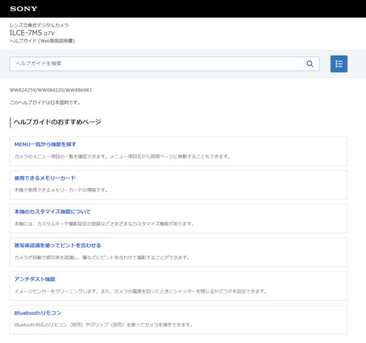Open the 使用できるメモリーカード link
The image size is (366, 343).
click(45, 178)
